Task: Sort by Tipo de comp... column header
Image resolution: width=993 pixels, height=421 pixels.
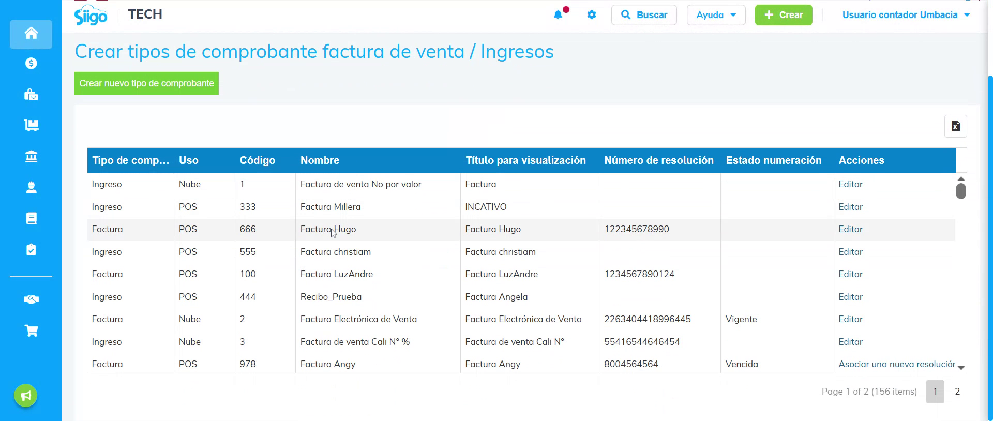Action: [130, 160]
